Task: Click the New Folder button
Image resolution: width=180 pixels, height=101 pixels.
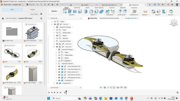Action: click(x=34, y=14)
